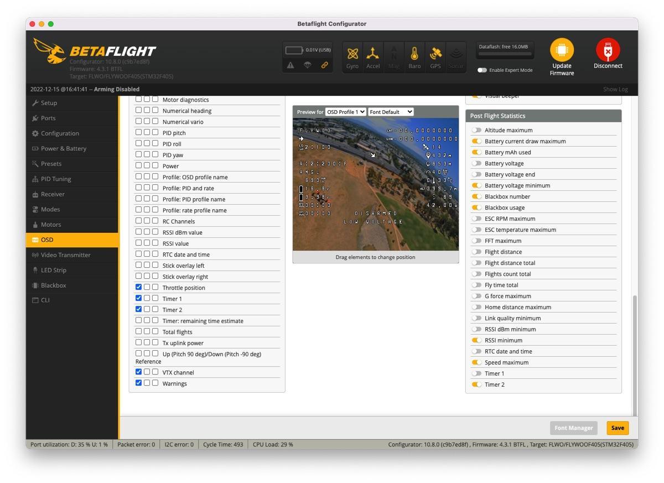
Task: Open the OSD Profile 1 preview dropdown
Action: [346, 112]
